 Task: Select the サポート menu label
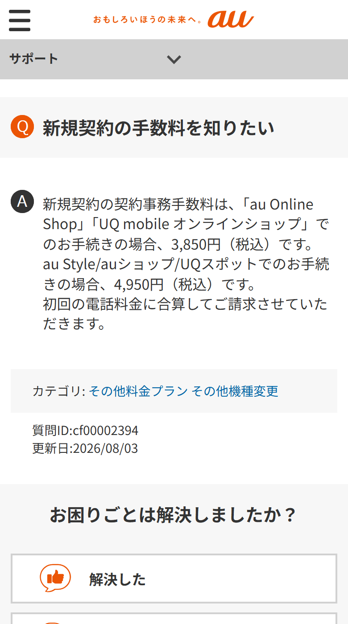tap(34, 59)
